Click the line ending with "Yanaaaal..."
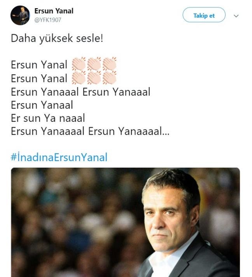 [x=90, y=131]
